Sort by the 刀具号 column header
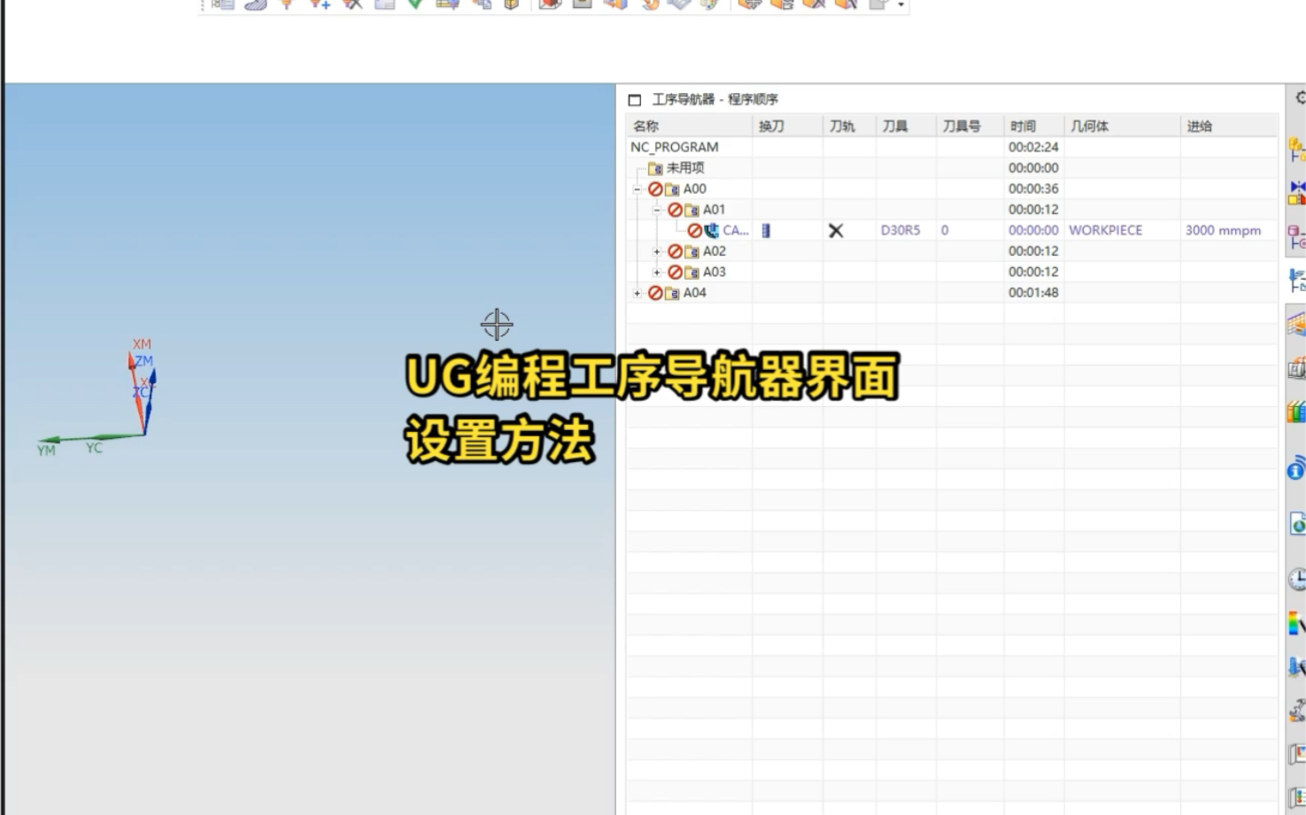 pos(970,127)
